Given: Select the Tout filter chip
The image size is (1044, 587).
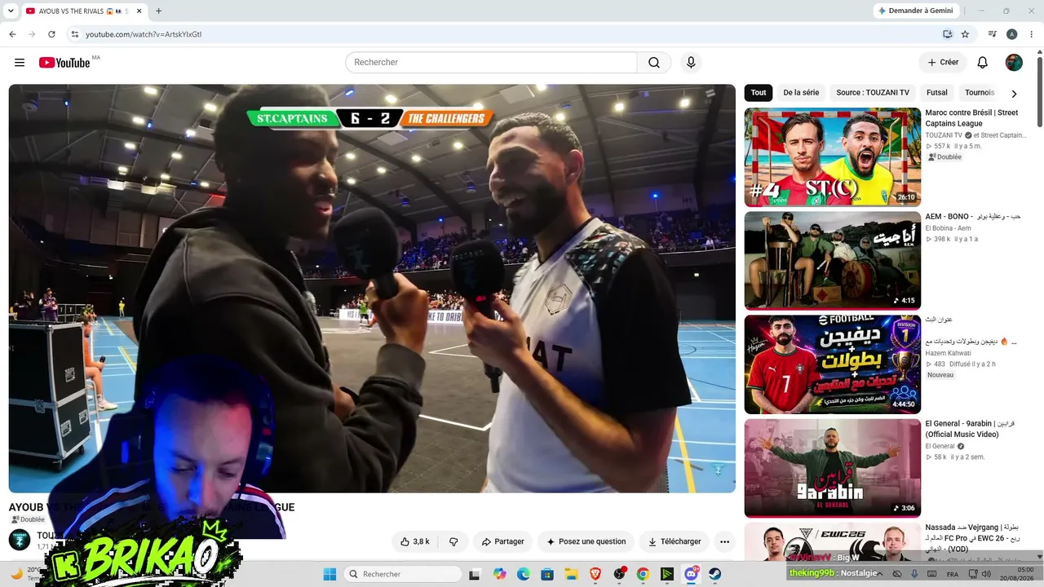Looking at the screenshot, I should [x=759, y=93].
